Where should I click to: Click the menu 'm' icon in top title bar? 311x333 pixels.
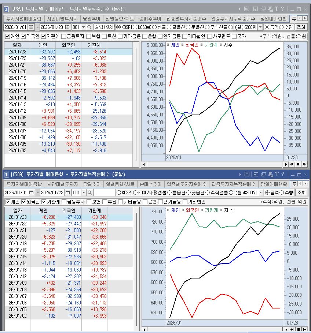pos(246,9)
